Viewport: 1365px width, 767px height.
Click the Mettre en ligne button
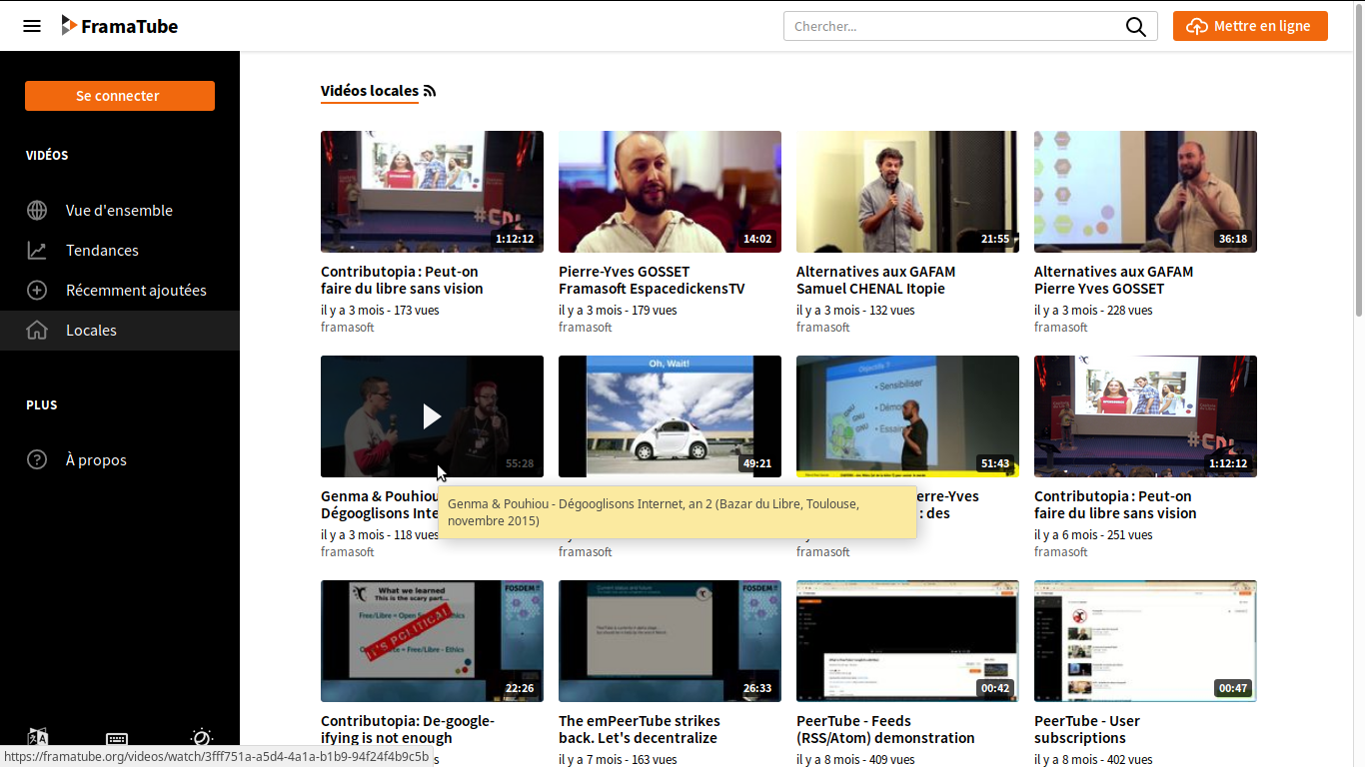click(1250, 26)
